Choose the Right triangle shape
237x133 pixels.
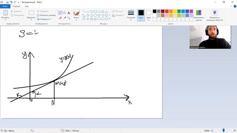(84, 15)
